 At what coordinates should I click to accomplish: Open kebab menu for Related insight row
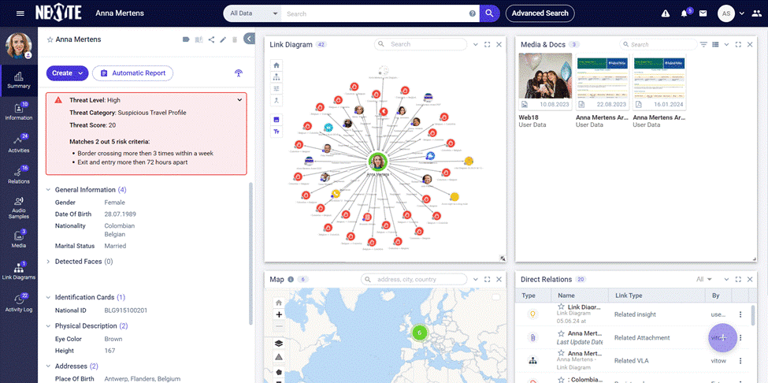point(740,314)
